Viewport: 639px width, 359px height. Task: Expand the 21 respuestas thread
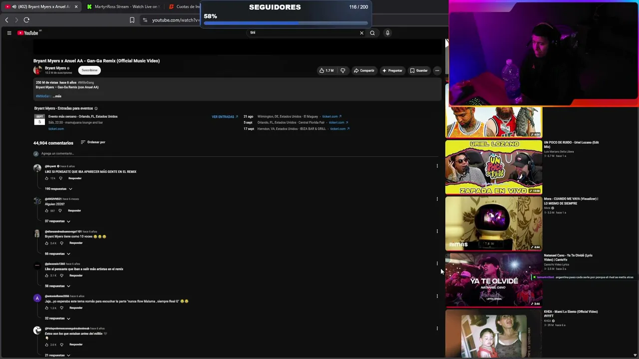57,356
